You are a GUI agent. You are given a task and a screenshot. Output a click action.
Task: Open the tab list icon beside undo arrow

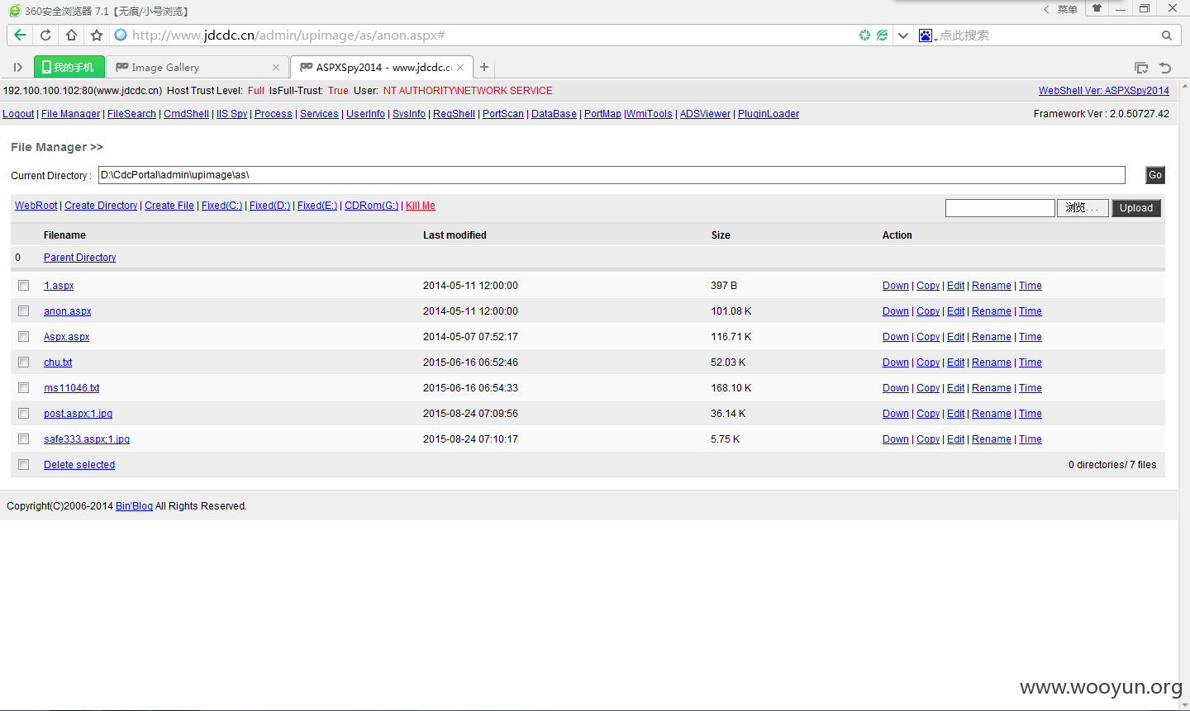click(x=1141, y=68)
